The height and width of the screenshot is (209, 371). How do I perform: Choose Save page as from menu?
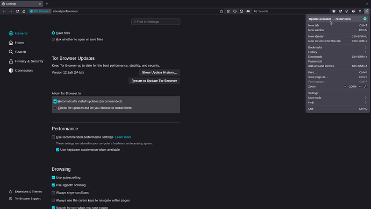(338, 77)
